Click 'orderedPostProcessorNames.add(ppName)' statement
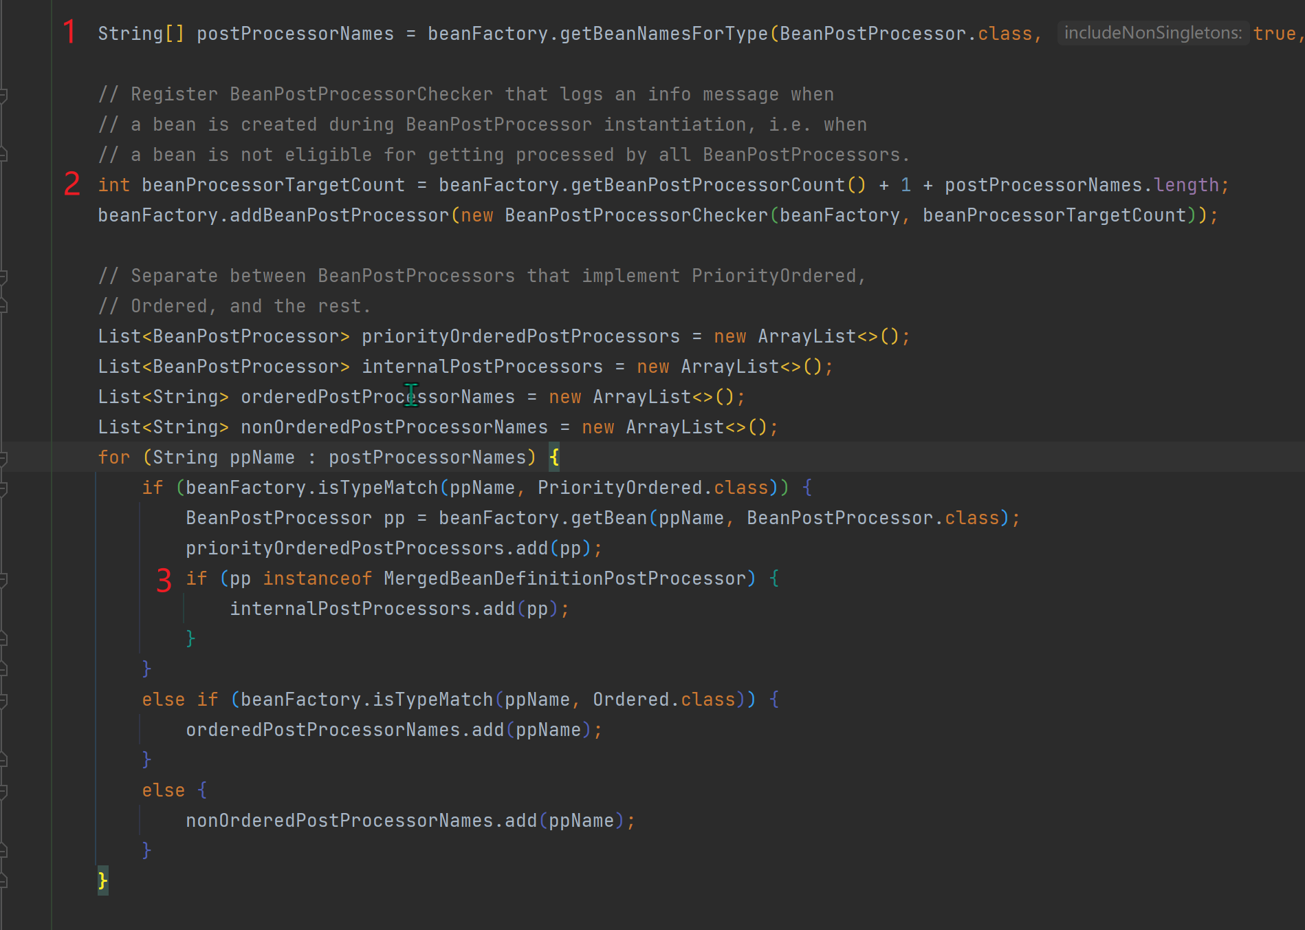The width and height of the screenshot is (1305, 930). coord(394,730)
